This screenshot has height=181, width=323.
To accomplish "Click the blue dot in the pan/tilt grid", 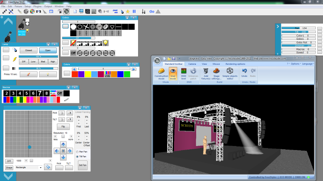I will (29, 147).
